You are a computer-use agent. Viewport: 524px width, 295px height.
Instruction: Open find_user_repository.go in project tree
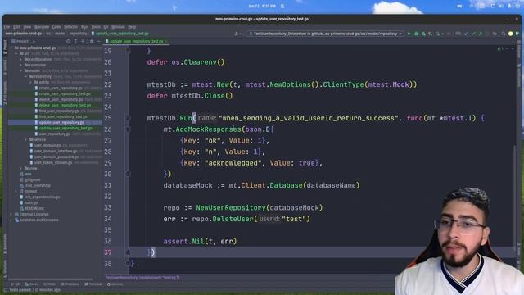point(59,111)
